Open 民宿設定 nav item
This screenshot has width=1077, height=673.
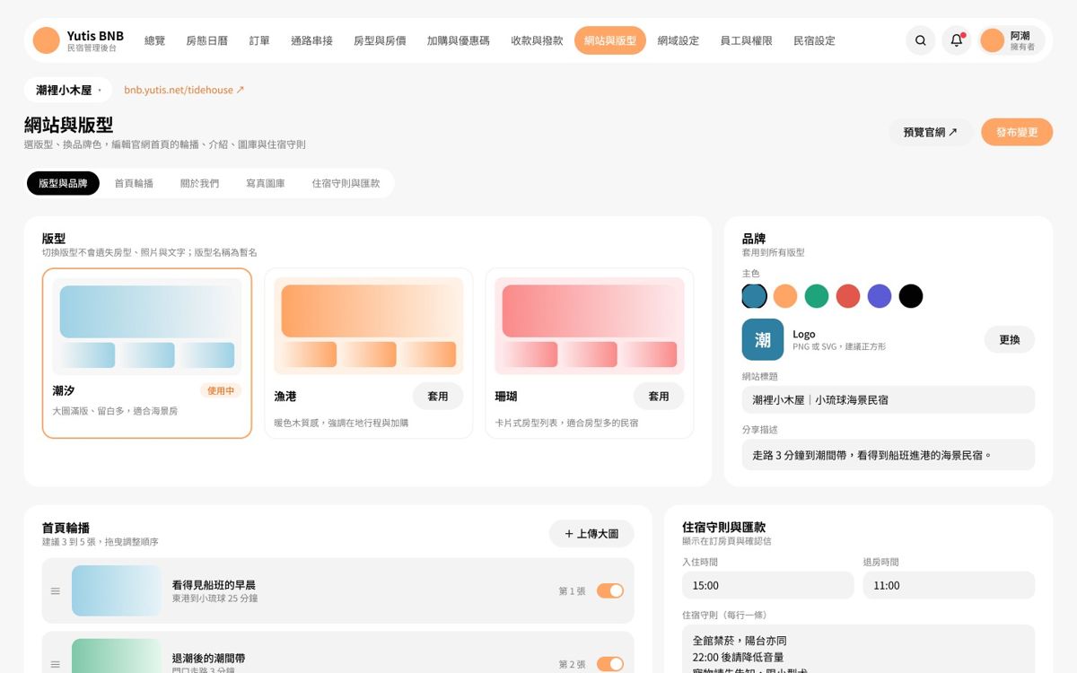click(x=815, y=40)
